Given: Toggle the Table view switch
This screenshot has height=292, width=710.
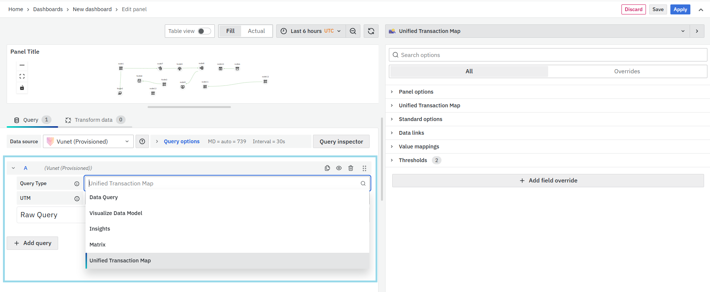Looking at the screenshot, I should [x=204, y=31].
